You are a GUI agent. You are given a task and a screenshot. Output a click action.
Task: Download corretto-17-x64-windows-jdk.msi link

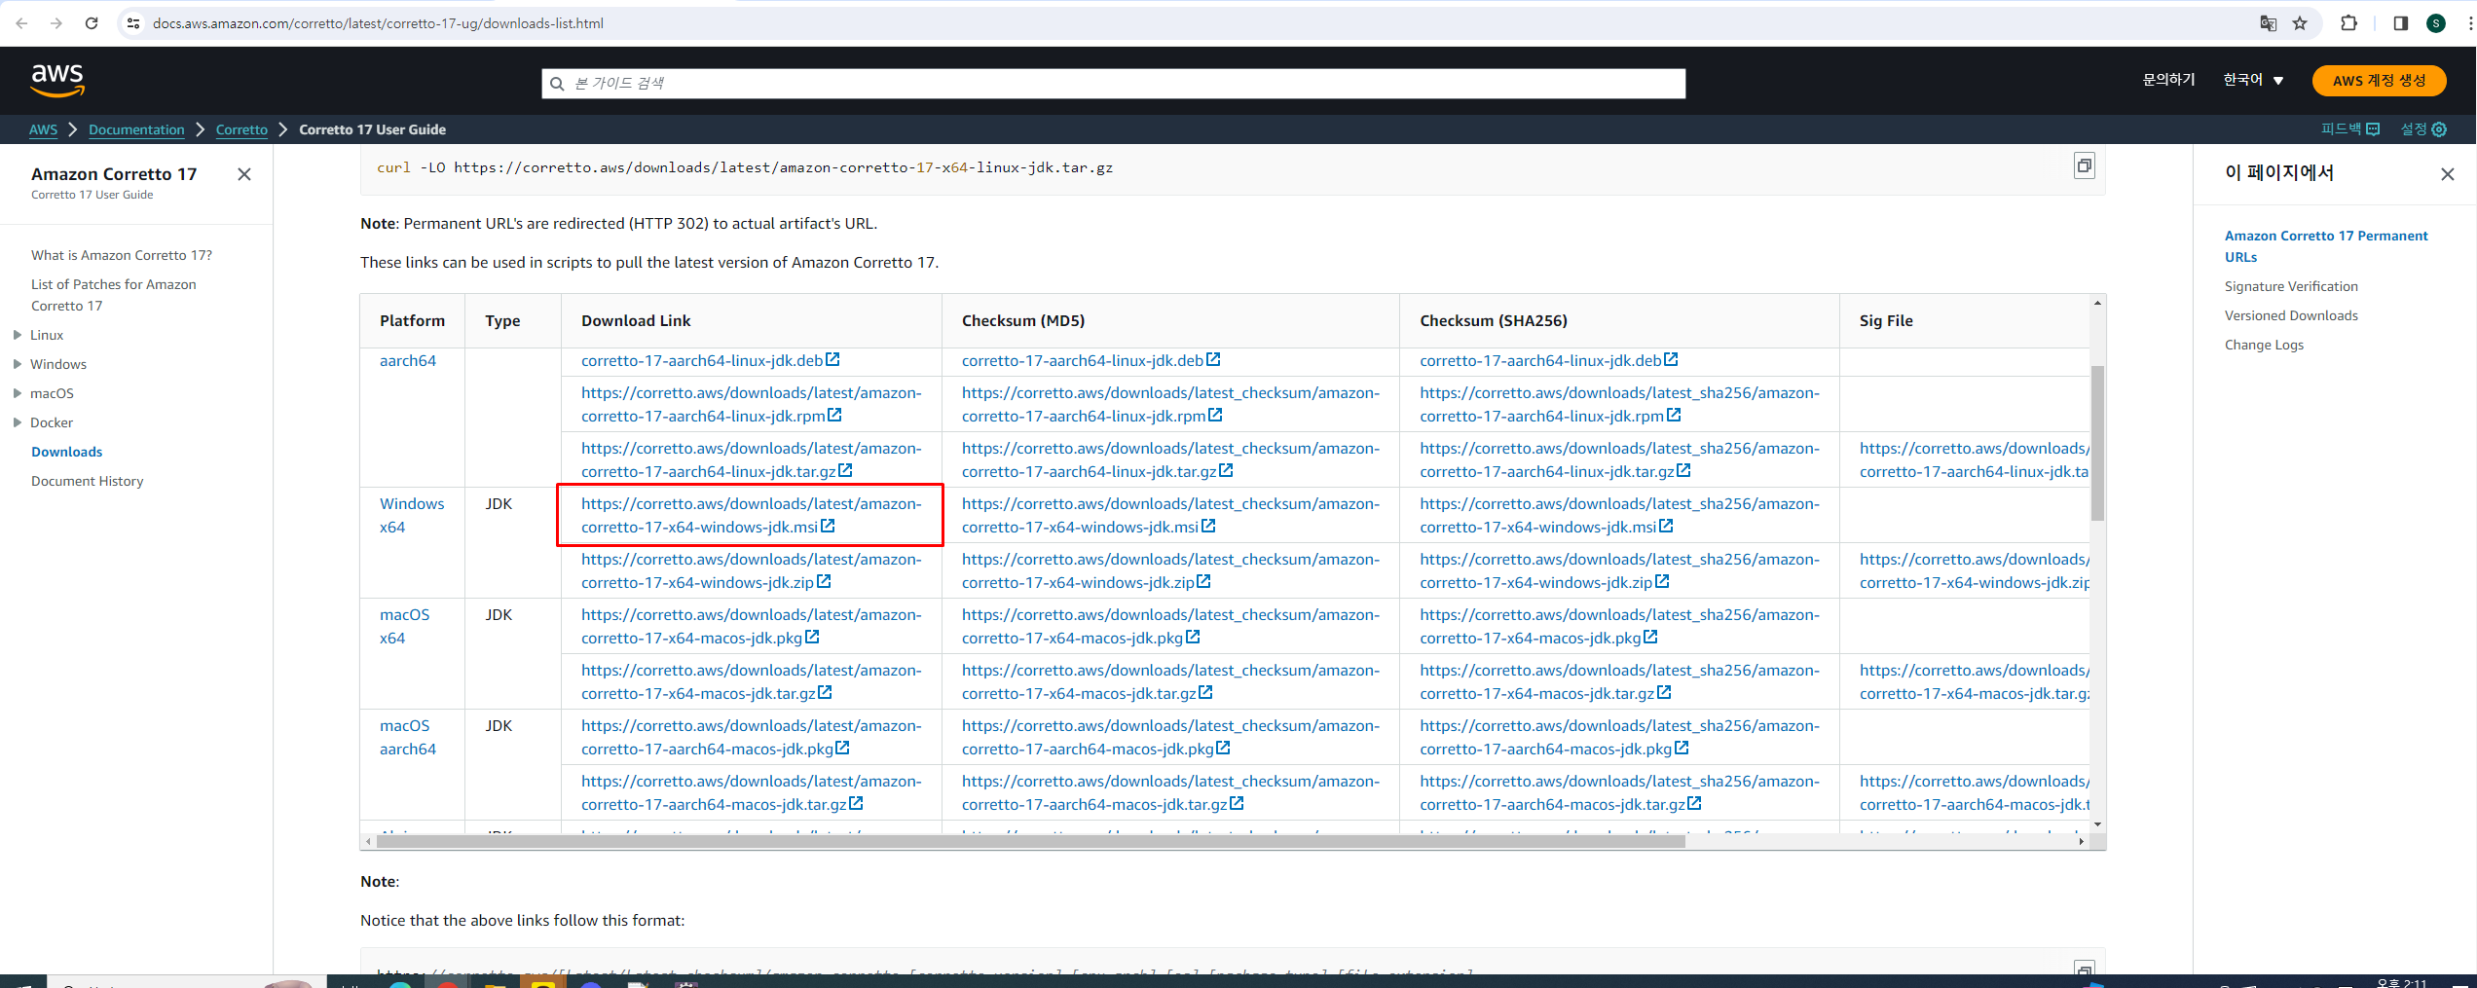pos(751,515)
